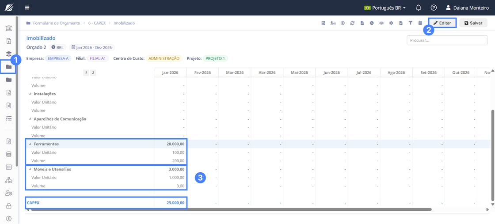Open the Daiana Monteiro user menu
495x224 pixels.
tap(467, 8)
